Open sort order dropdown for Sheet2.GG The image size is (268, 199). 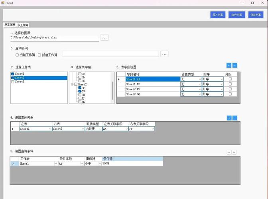(221, 94)
